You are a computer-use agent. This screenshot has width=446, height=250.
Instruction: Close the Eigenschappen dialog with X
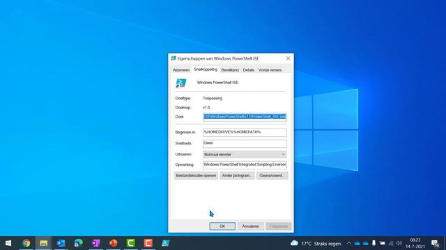[288, 58]
